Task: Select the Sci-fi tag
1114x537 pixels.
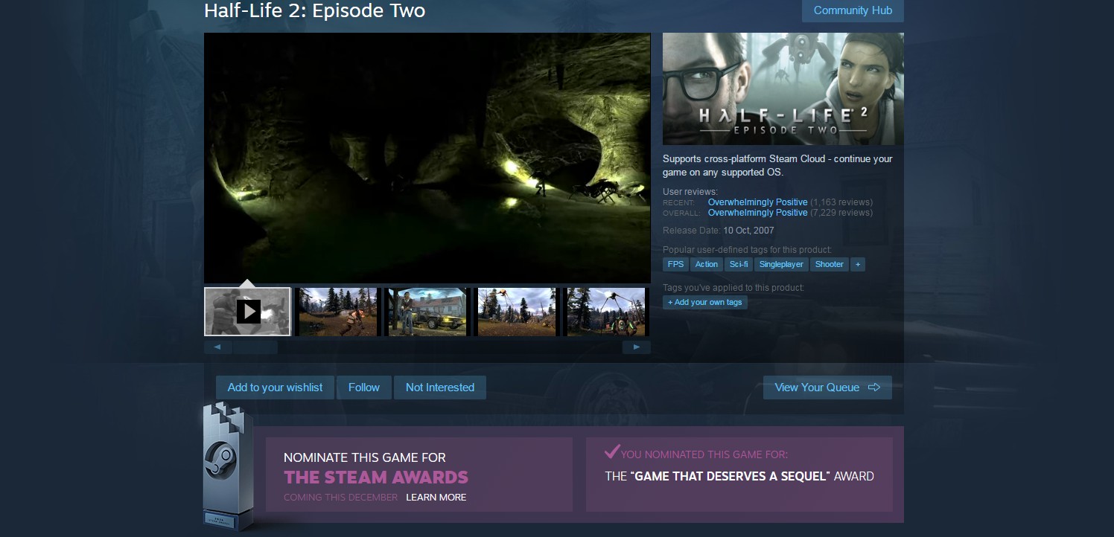Action: 739,264
